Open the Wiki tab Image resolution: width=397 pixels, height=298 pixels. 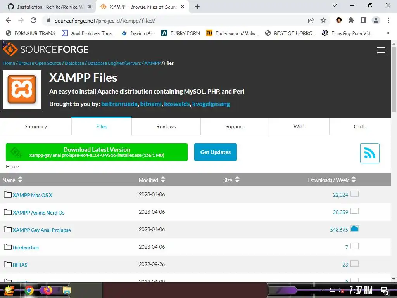(299, 126)
